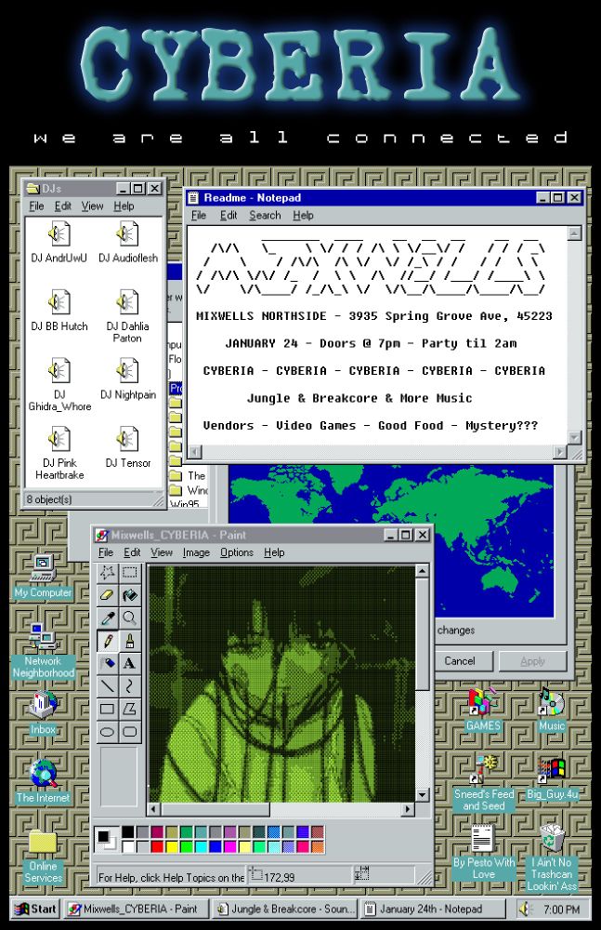Select the Rectangle shape tool in Paint
The image size is (601, 930).
tap(107, 709)
